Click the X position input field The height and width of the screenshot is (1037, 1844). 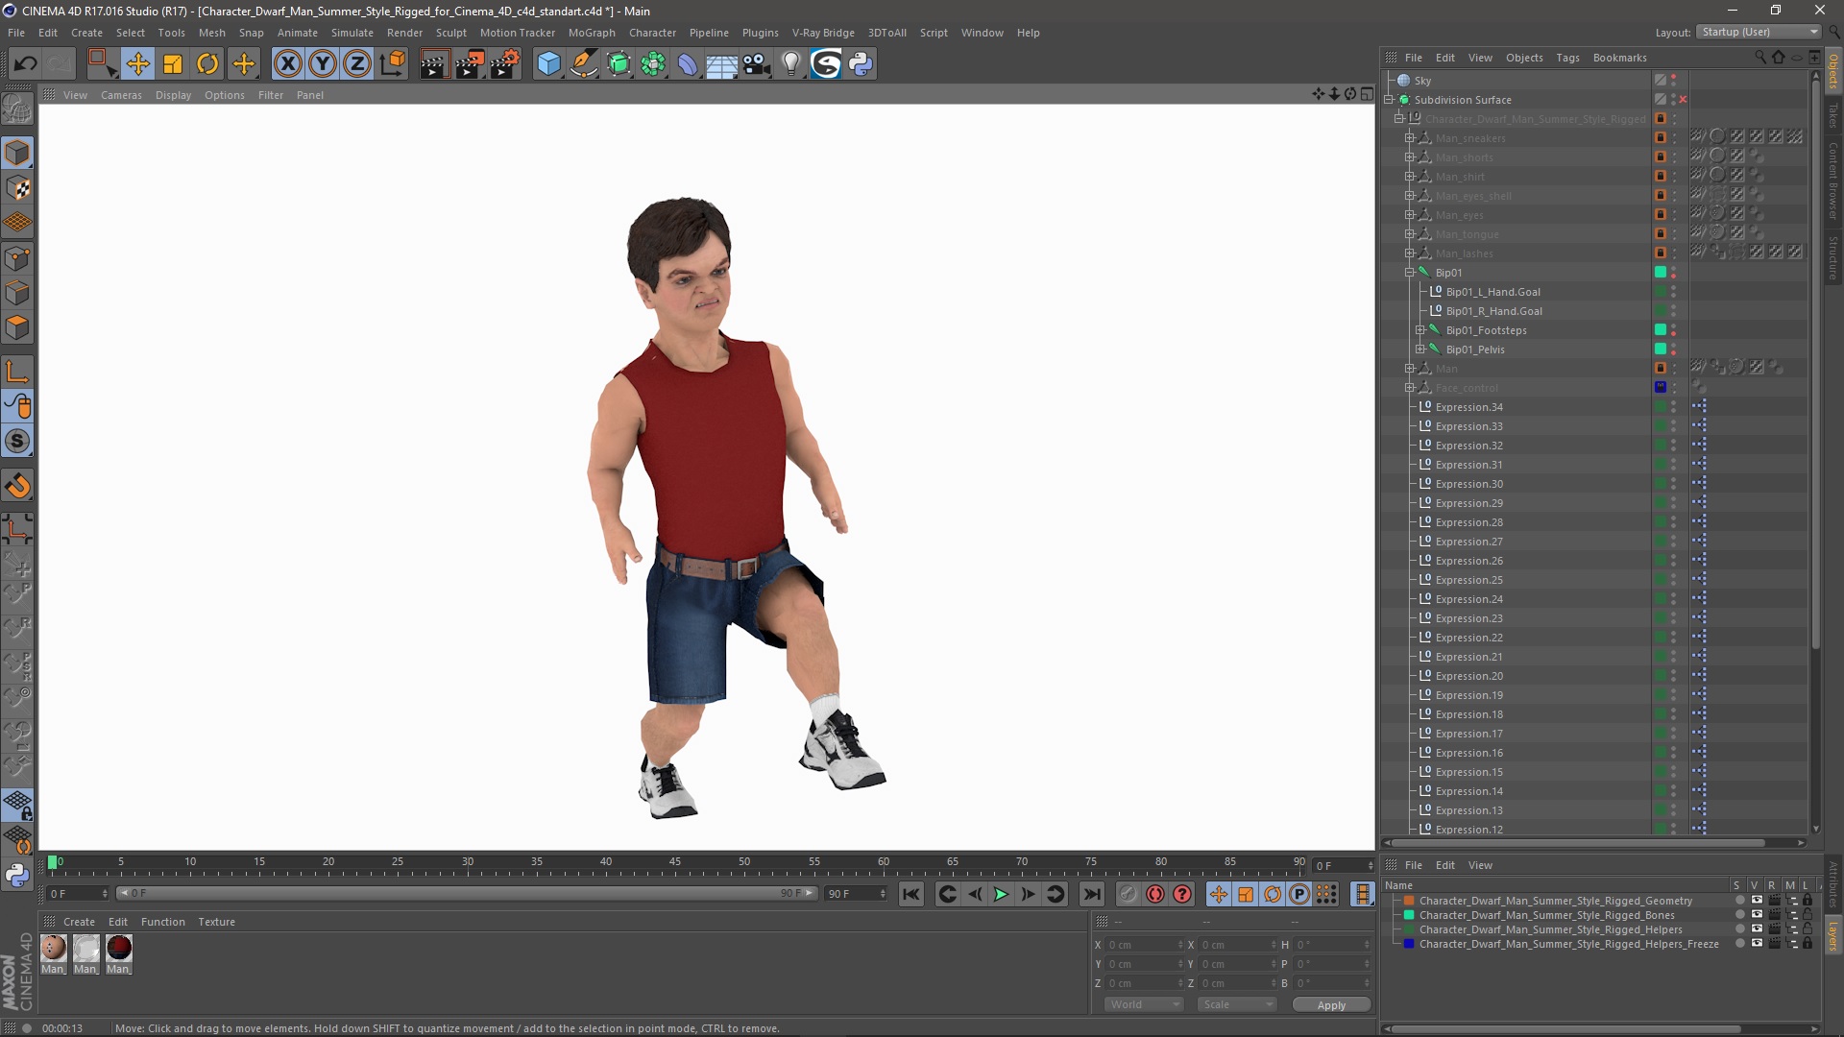pyautogui.click(x=1143, y=945)
